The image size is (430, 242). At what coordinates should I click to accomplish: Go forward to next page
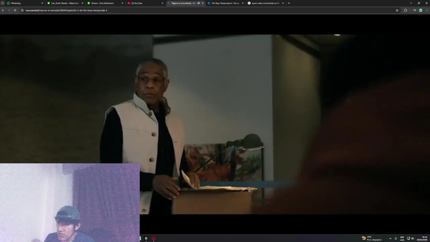click(9, 10)
